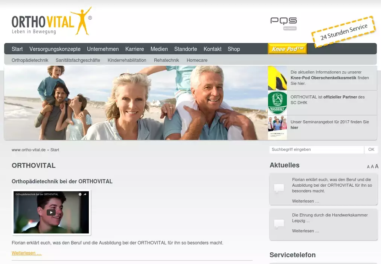Image resolution: width=381 pixels, height=264 pixels.
Task: Click the seminar group photo thumbnail
Action: [x=277, y=128]
